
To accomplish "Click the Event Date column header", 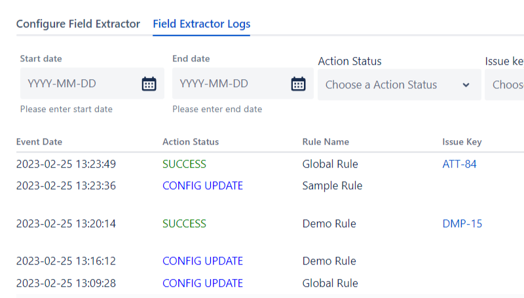I will [x=39, y=142].
